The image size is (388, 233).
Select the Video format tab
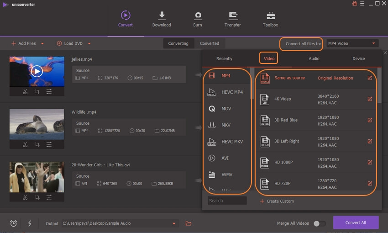click(x=269, y=58)
